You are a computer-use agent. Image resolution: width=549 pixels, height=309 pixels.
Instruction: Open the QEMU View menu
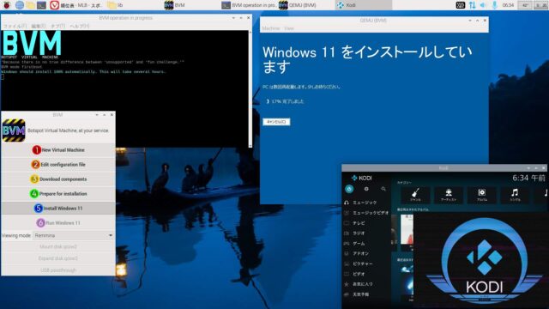[289, 28]
